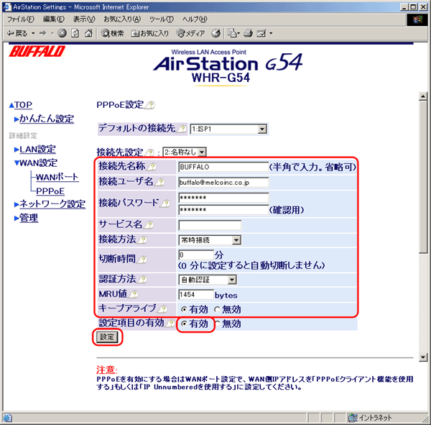The height and width of the screenshot is (425, 431).
Task: Open help icon beside サービス名
Action: click(149, 225)
